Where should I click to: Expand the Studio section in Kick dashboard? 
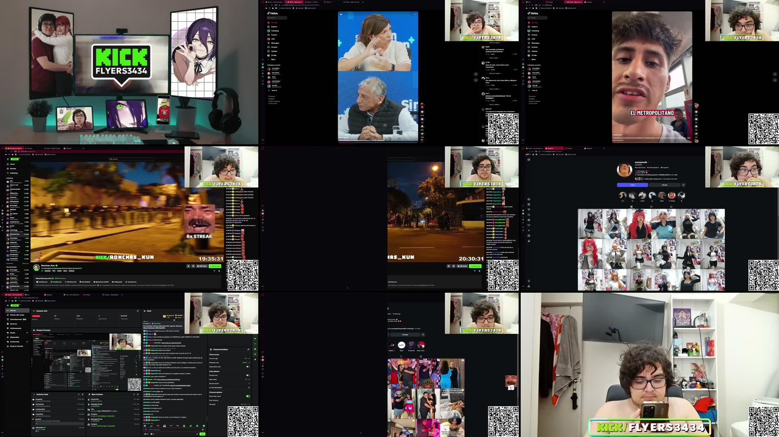click(27, 333)
